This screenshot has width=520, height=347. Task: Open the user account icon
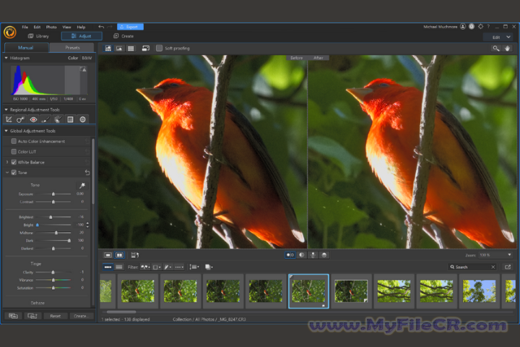pyautogui.click(x=463, y=27)
